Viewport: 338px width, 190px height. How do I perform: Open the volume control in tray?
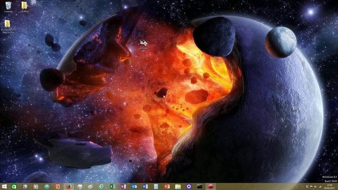(315, 187)
